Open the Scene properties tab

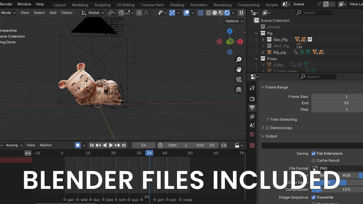point(252,125)
